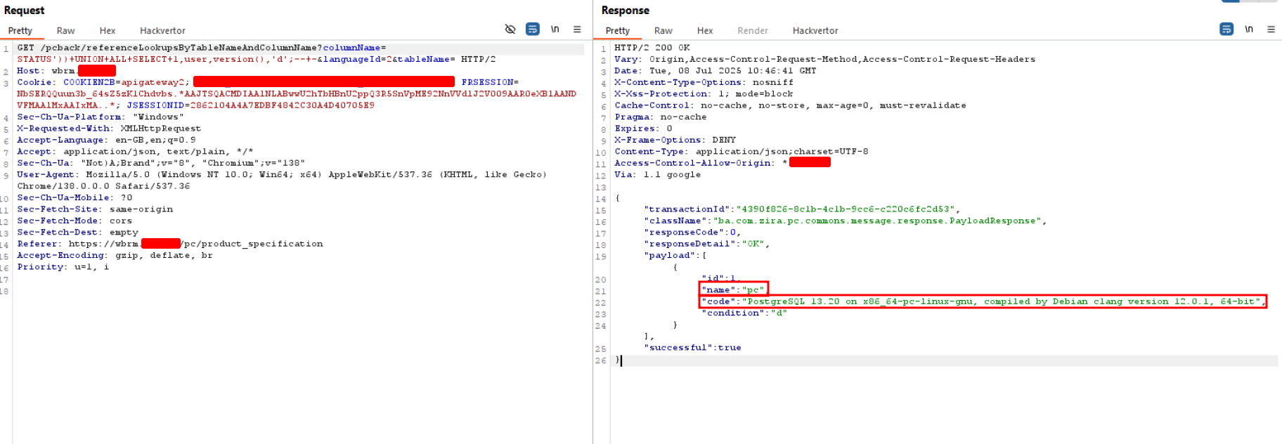Open the Request panel hamburger menu
The image size is (1282, 444).
577,30
